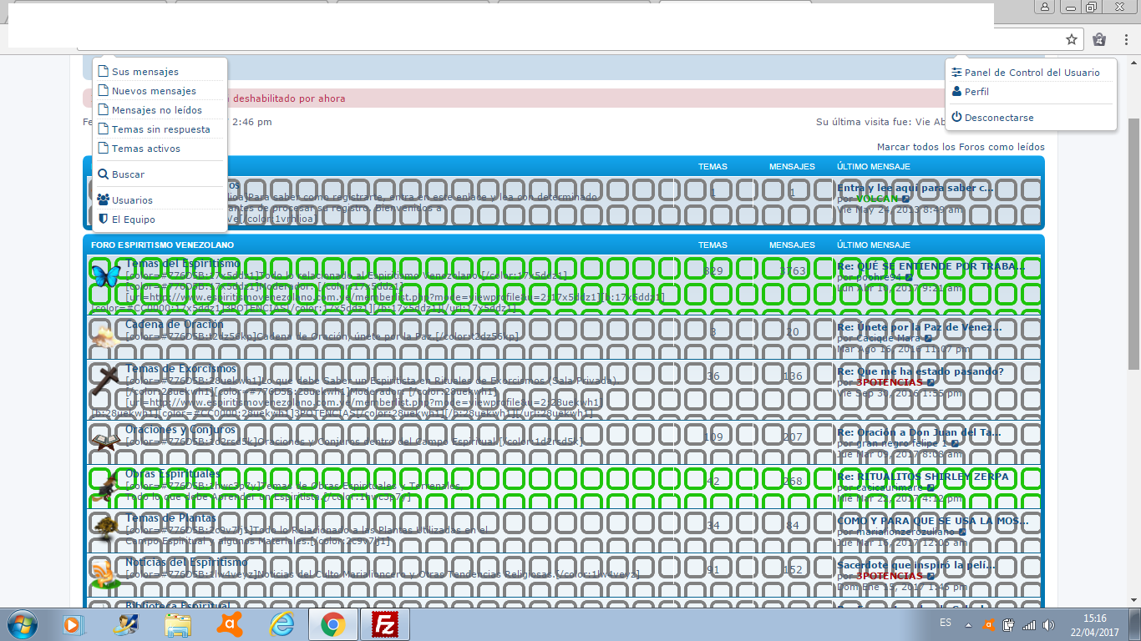Click Marcar todos los Foros como leídos
Screen dimensions: 1141x641
(x=961, y=147)
